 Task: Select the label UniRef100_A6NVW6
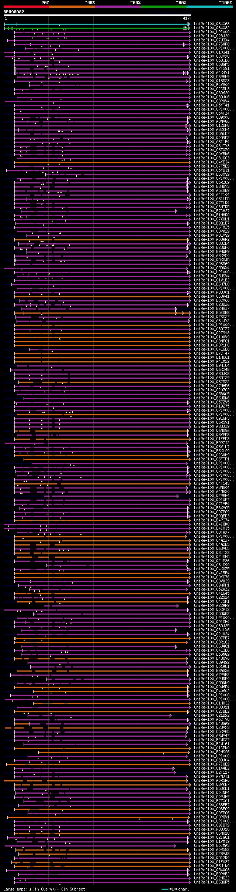[212, 122]
